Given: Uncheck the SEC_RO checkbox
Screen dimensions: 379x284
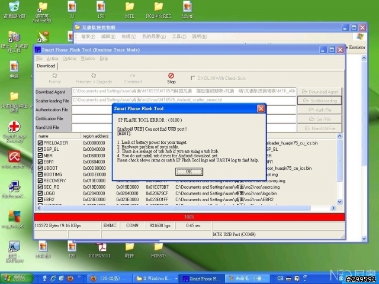Looking at the screenshot, I should tap(40, 187).
